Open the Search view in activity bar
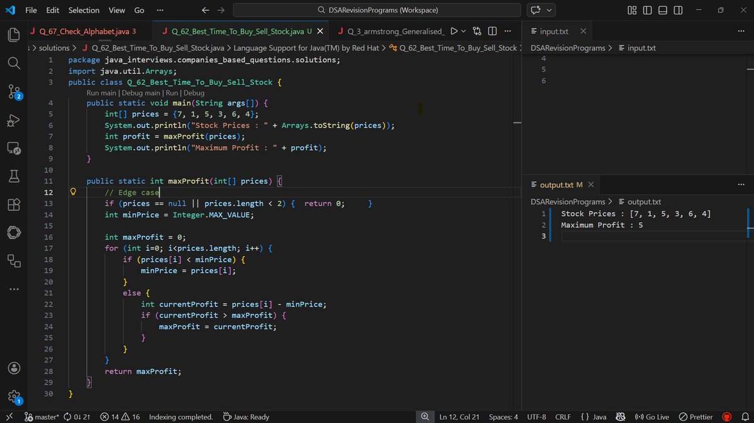This screenshot has width=754, height=423. [14, 63]
